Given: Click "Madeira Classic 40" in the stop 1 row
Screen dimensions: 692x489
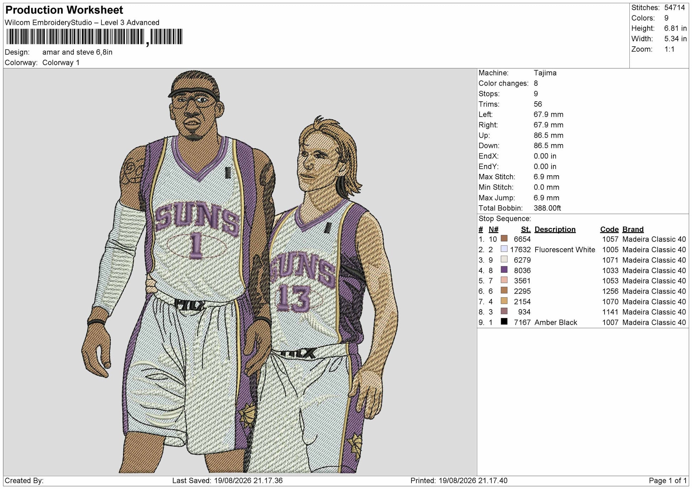Looking at the screenshot, I should pos(654,239).
